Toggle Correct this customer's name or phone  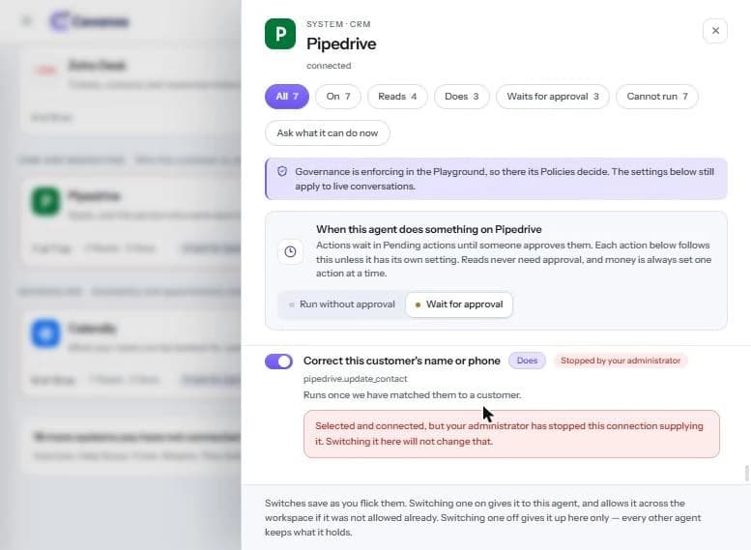click(x=278, y=362)
